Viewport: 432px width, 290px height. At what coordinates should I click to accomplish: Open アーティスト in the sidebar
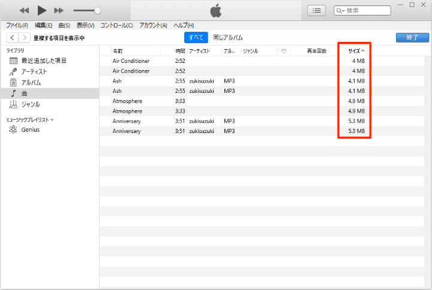[x=50, y=71]
